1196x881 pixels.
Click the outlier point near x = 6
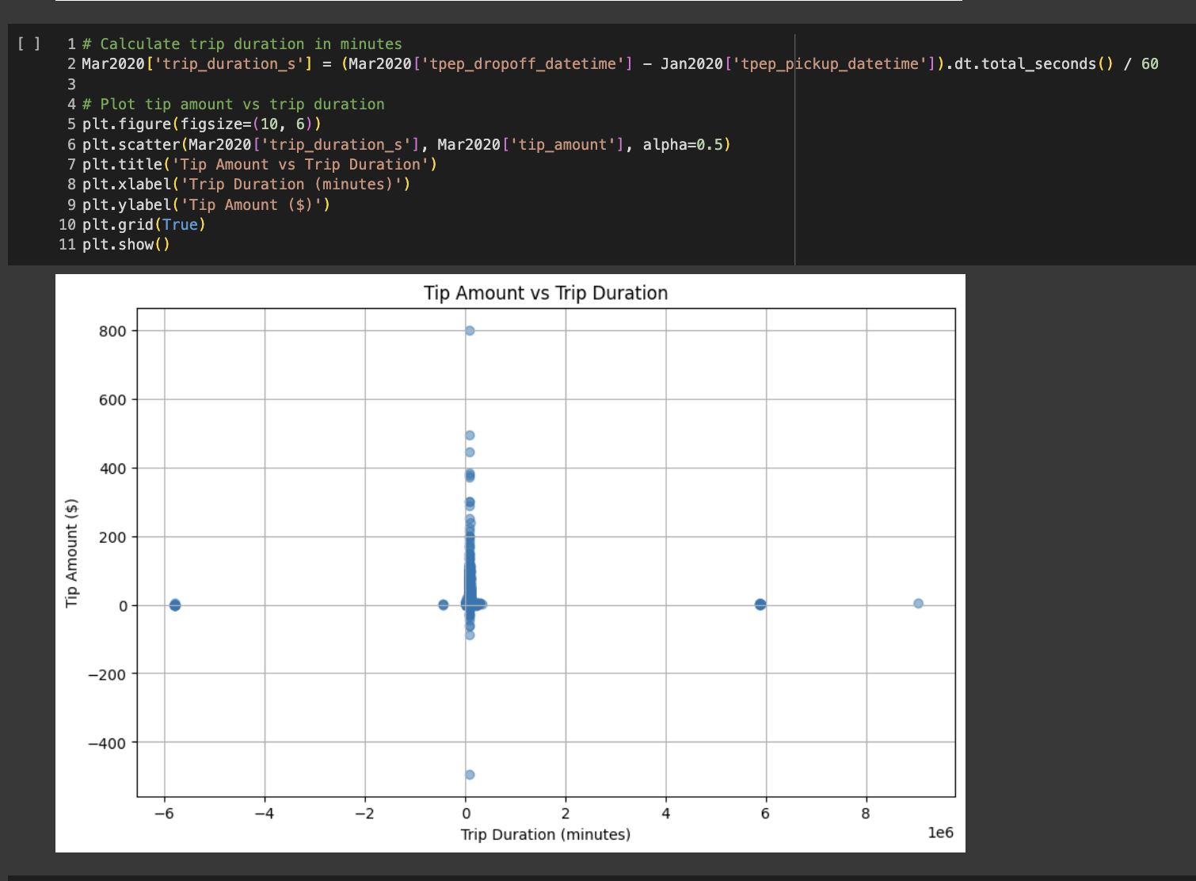tap(760, 604)
